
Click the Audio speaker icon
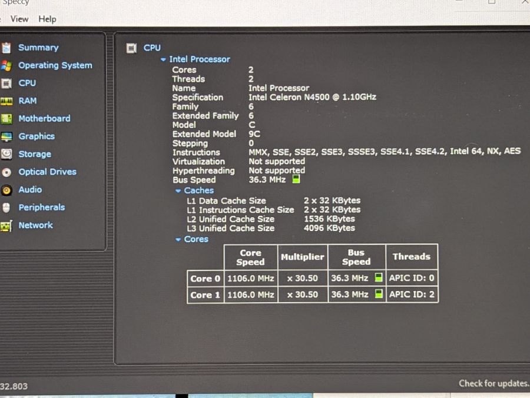tap(6, 190)
